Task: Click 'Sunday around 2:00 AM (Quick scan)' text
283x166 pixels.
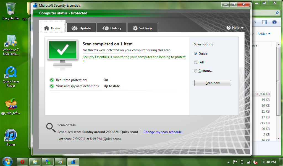Action: 110,132
